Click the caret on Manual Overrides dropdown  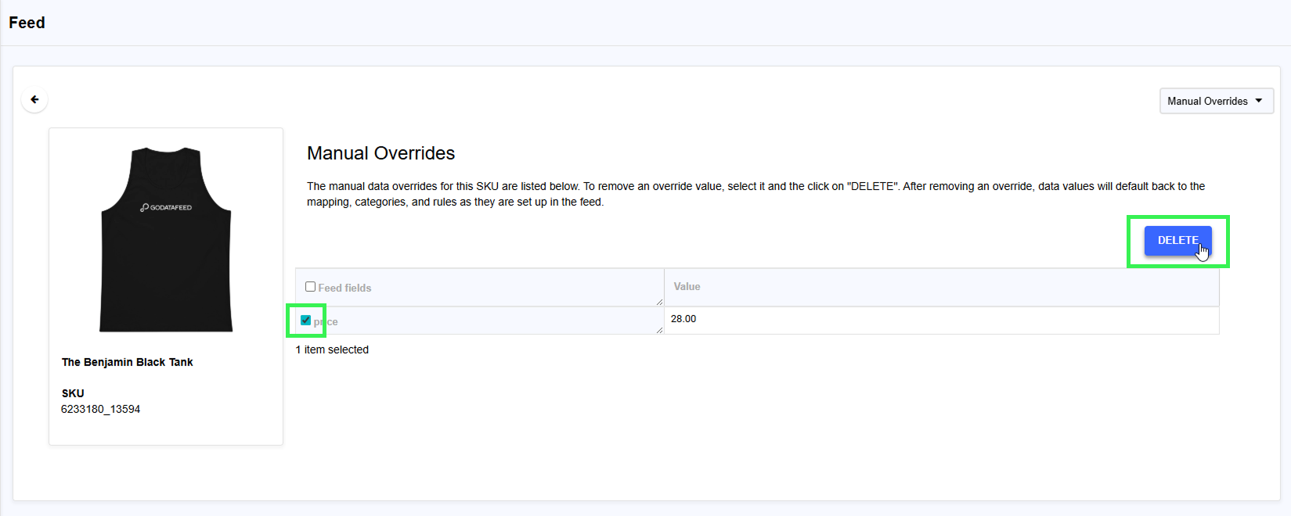coord(1259,101)
